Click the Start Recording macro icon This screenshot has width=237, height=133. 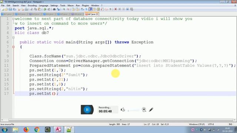pyautogui.click(x=116, y=9)
